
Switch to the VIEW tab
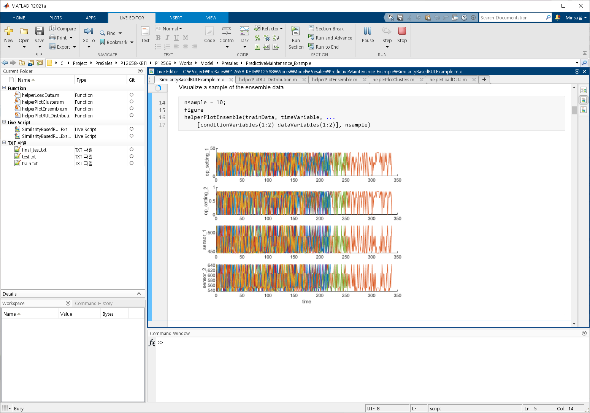(211, 17)
